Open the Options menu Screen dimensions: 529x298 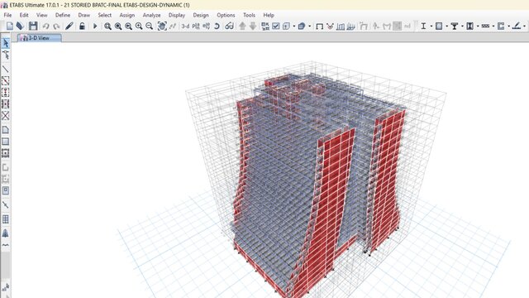(x=226, y=15)
